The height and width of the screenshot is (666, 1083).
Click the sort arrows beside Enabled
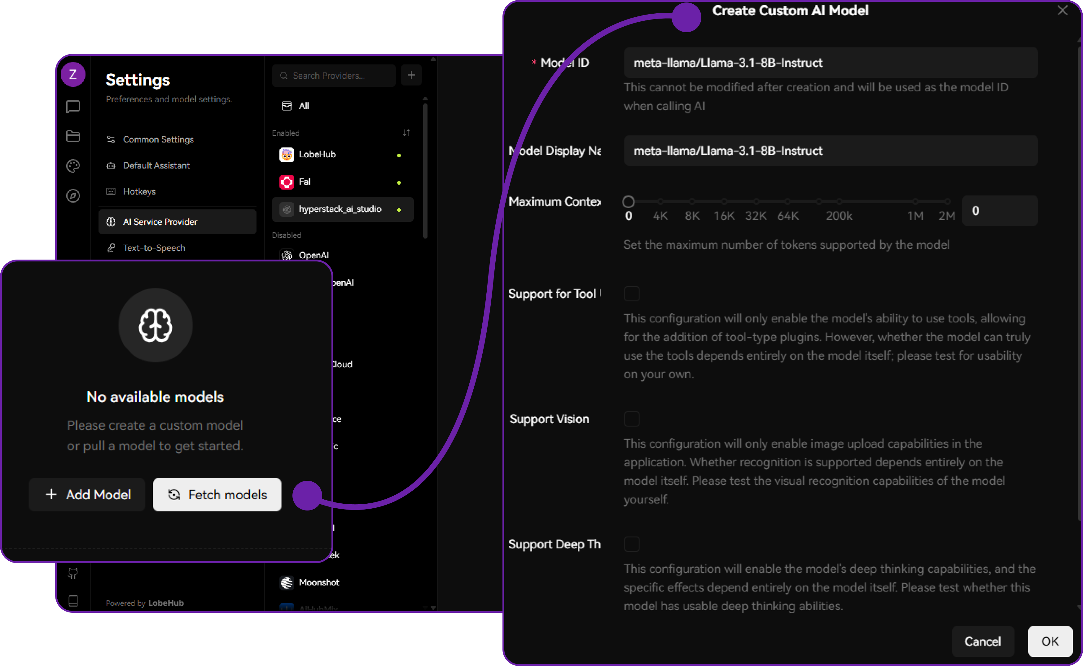[406, 133]
